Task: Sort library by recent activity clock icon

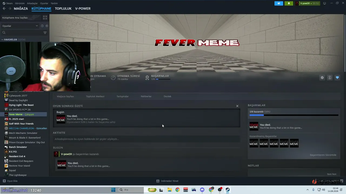Action: (x=42, y=26)
